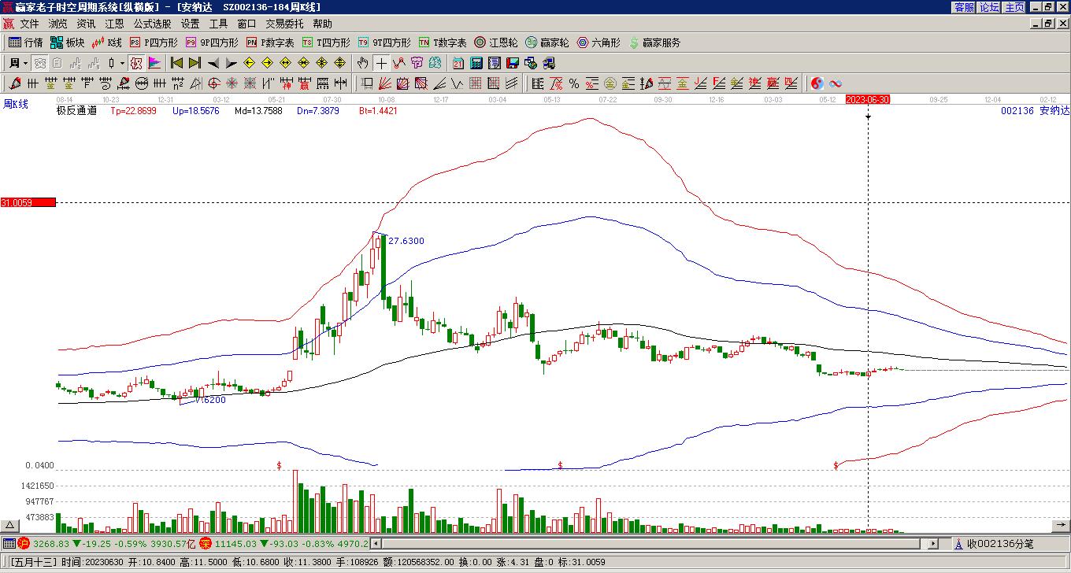The height and width of the screenshot is (573, 1071).
Task: Click the 主页 homepage button
Action: coord(1014,6)
